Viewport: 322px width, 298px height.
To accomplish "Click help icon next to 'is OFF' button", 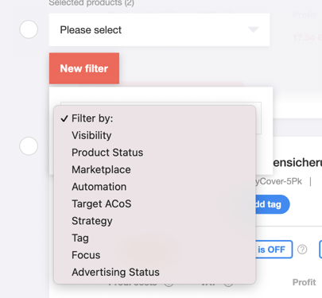I will [302, 250].
